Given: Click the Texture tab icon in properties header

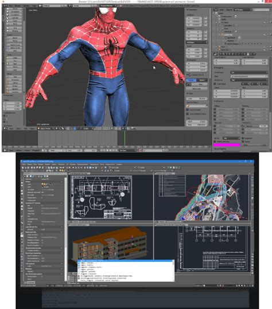Looking at the screenshot, I should point(248,54).
